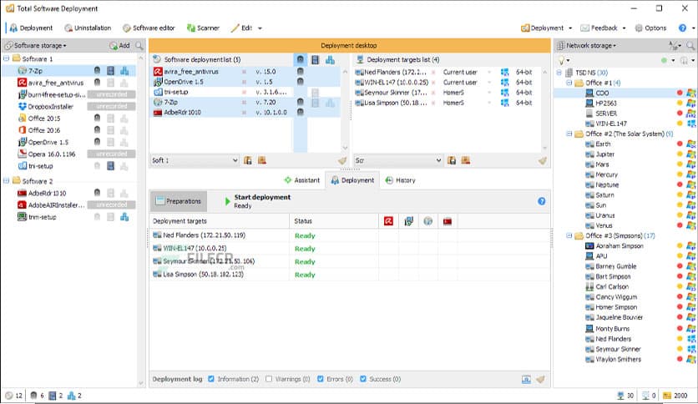Toggle the Information (2) log checkbox
This screenshot has width=698, height=404.
(x=211, y=379)
